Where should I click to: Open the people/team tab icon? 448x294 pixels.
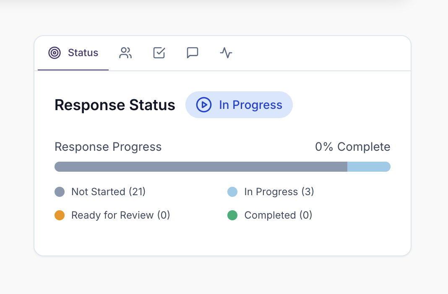[125, 53]
